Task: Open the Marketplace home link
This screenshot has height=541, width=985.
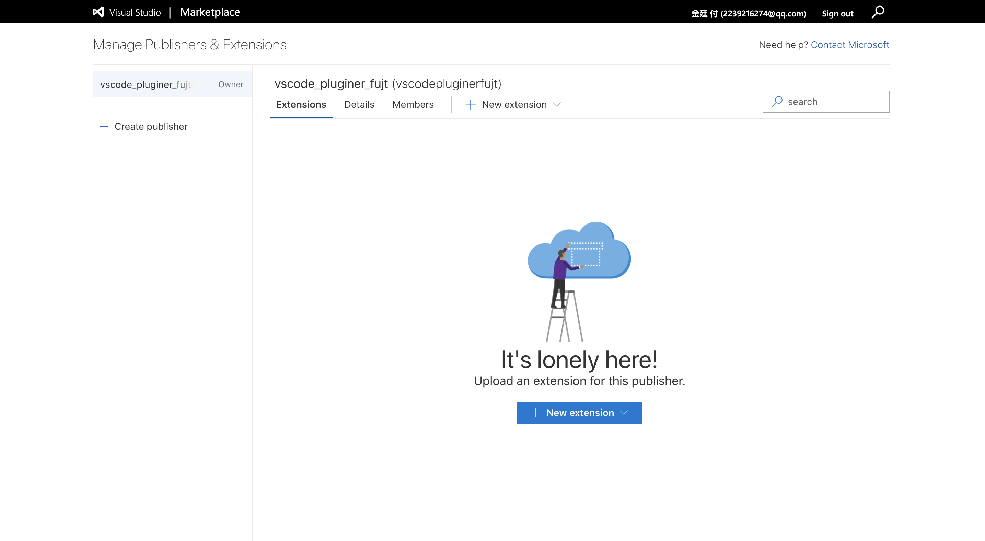Action: 210,12
